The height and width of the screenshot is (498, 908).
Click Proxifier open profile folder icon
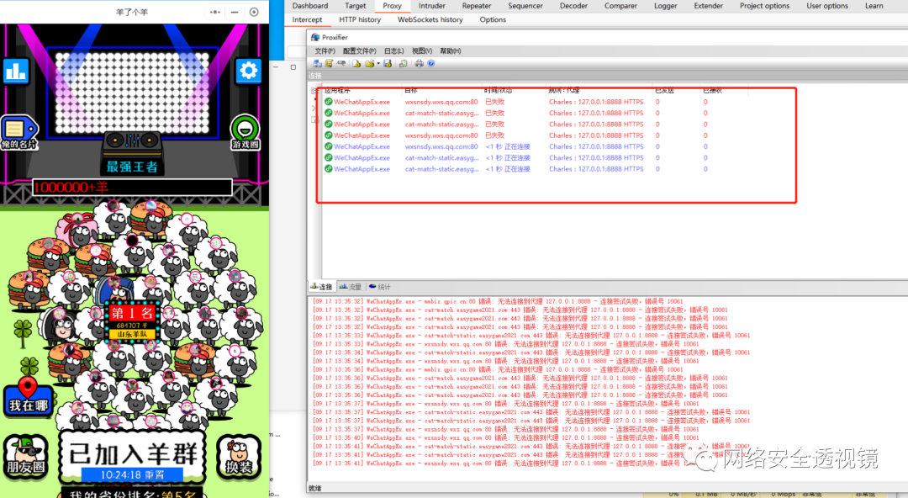point(369,63)
